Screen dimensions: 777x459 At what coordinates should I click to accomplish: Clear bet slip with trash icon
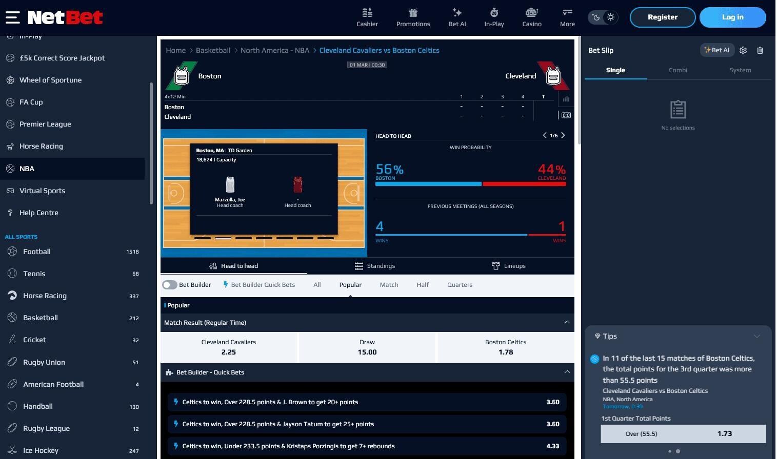(760, 50)
